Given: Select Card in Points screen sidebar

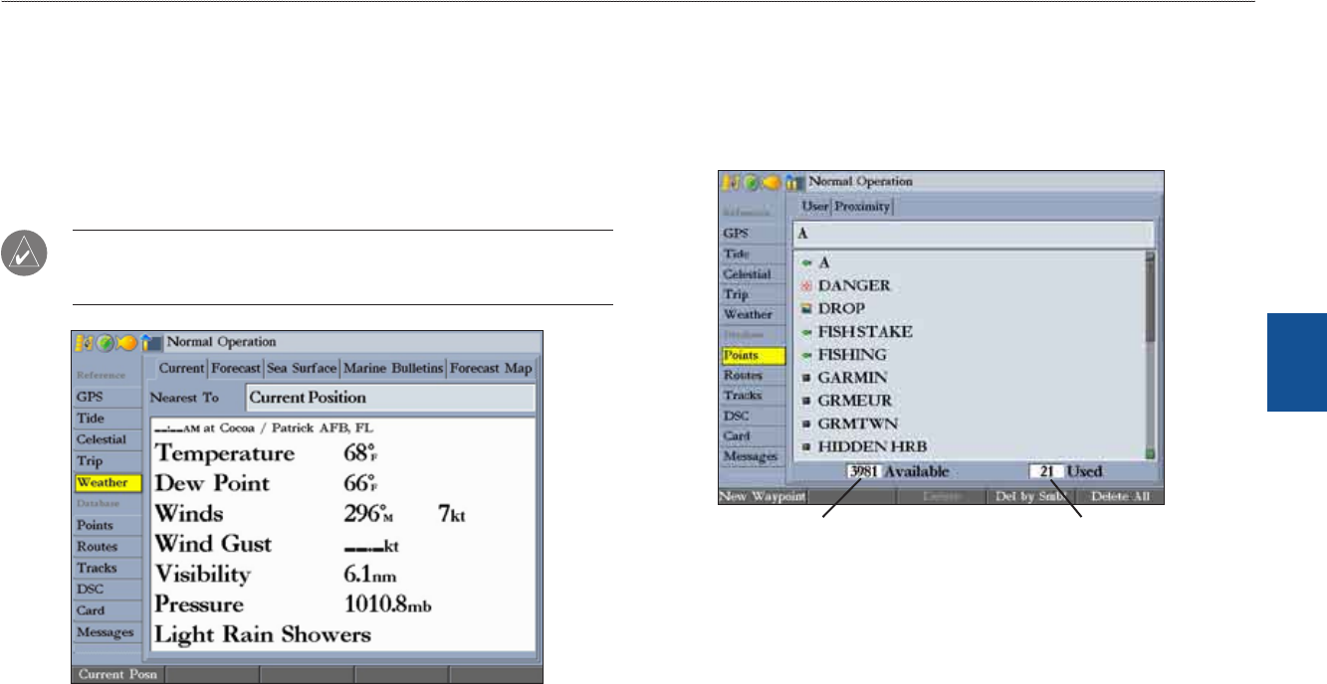Looking at the screenshot, I should point(753,435).
